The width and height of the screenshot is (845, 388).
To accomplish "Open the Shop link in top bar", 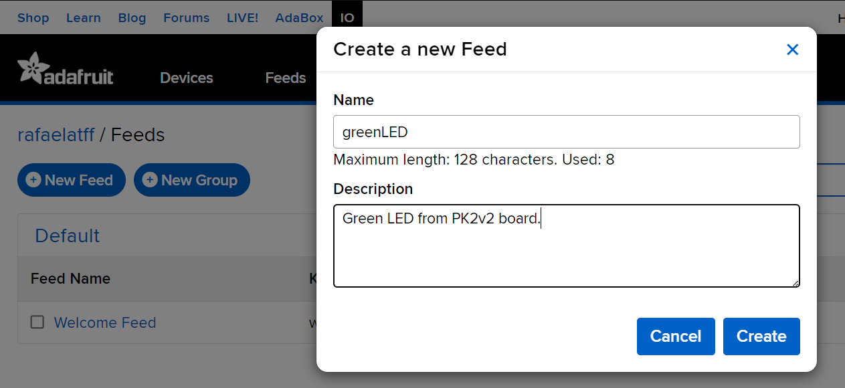I will coord(33,18).
